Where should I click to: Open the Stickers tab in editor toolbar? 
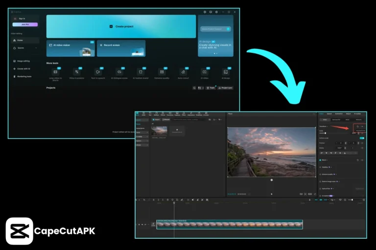tap(156, 114)
